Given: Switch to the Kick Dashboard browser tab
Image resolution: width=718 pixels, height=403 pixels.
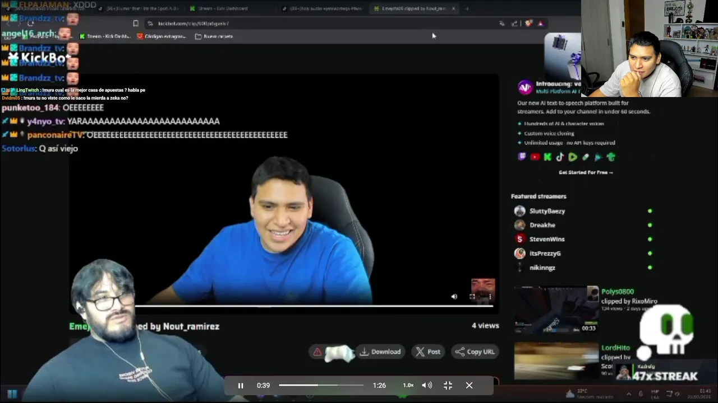Looking at the screenshot, I should coord(223,8).
